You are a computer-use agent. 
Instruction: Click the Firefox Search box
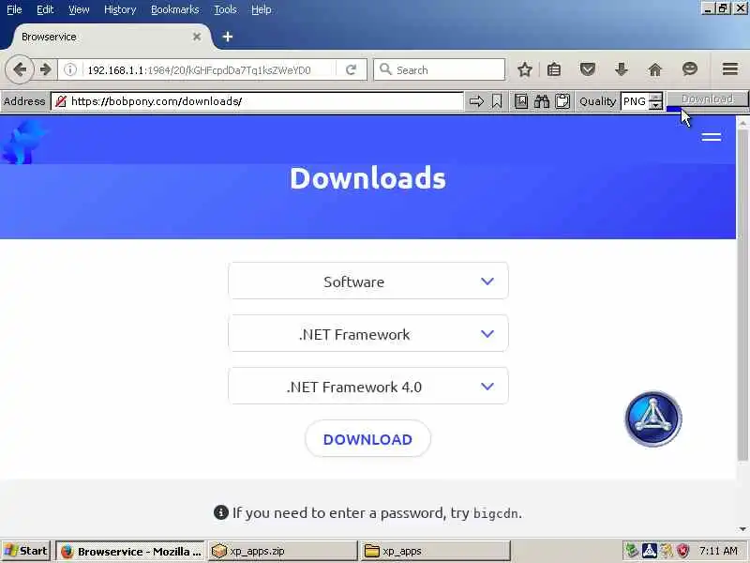[439, 69]
